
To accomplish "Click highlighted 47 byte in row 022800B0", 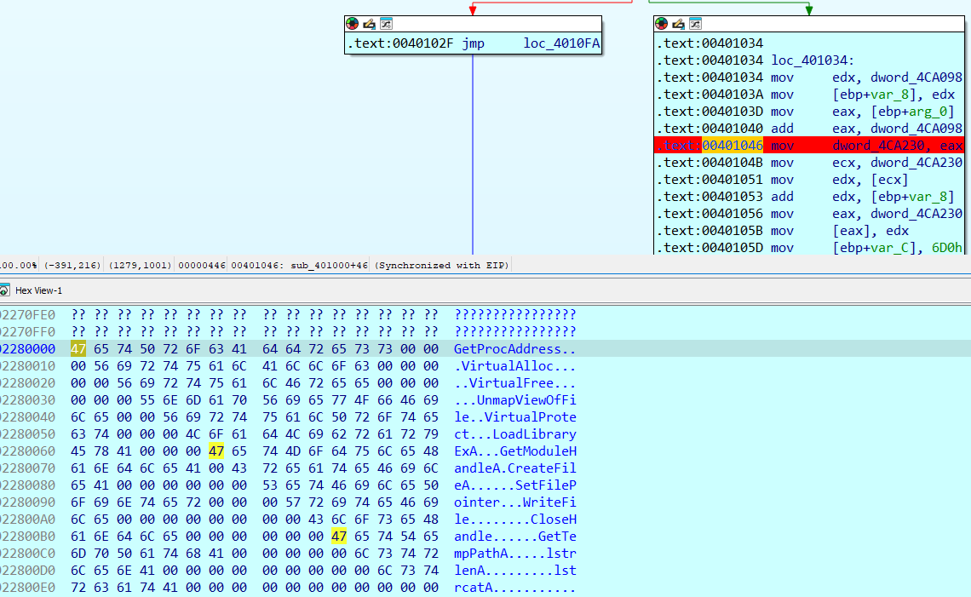I will point(339,537).
